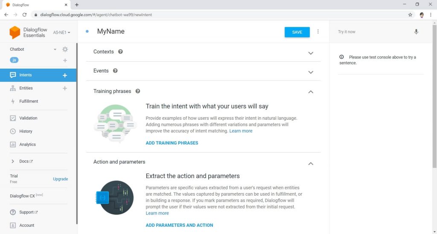Click the Events help question mark icon
437x234 pixels.
point(115,71)
